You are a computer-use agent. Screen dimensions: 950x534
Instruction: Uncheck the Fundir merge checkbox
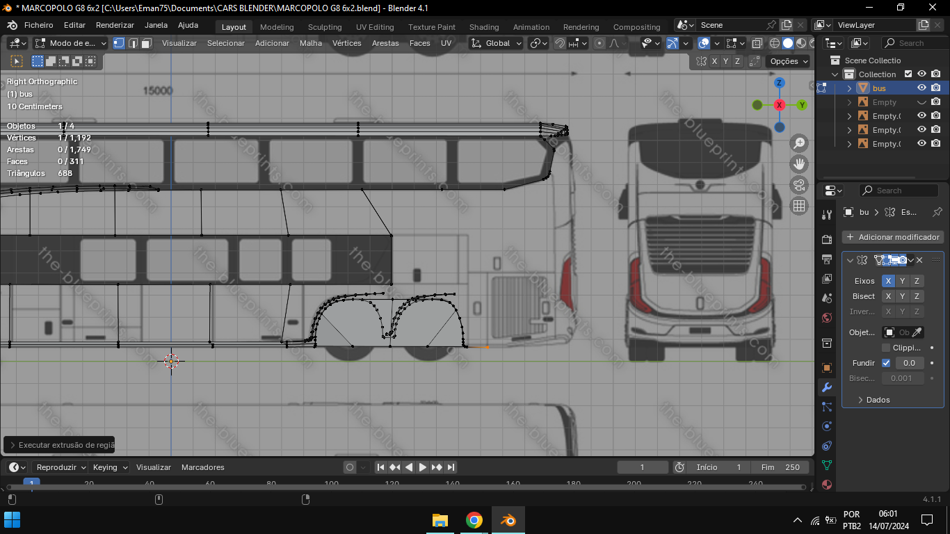(886, 363)
